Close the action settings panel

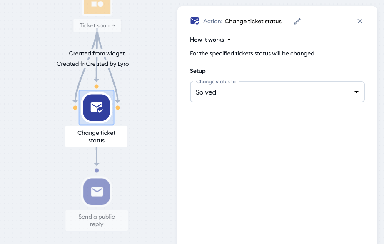(x=359, y=21)
